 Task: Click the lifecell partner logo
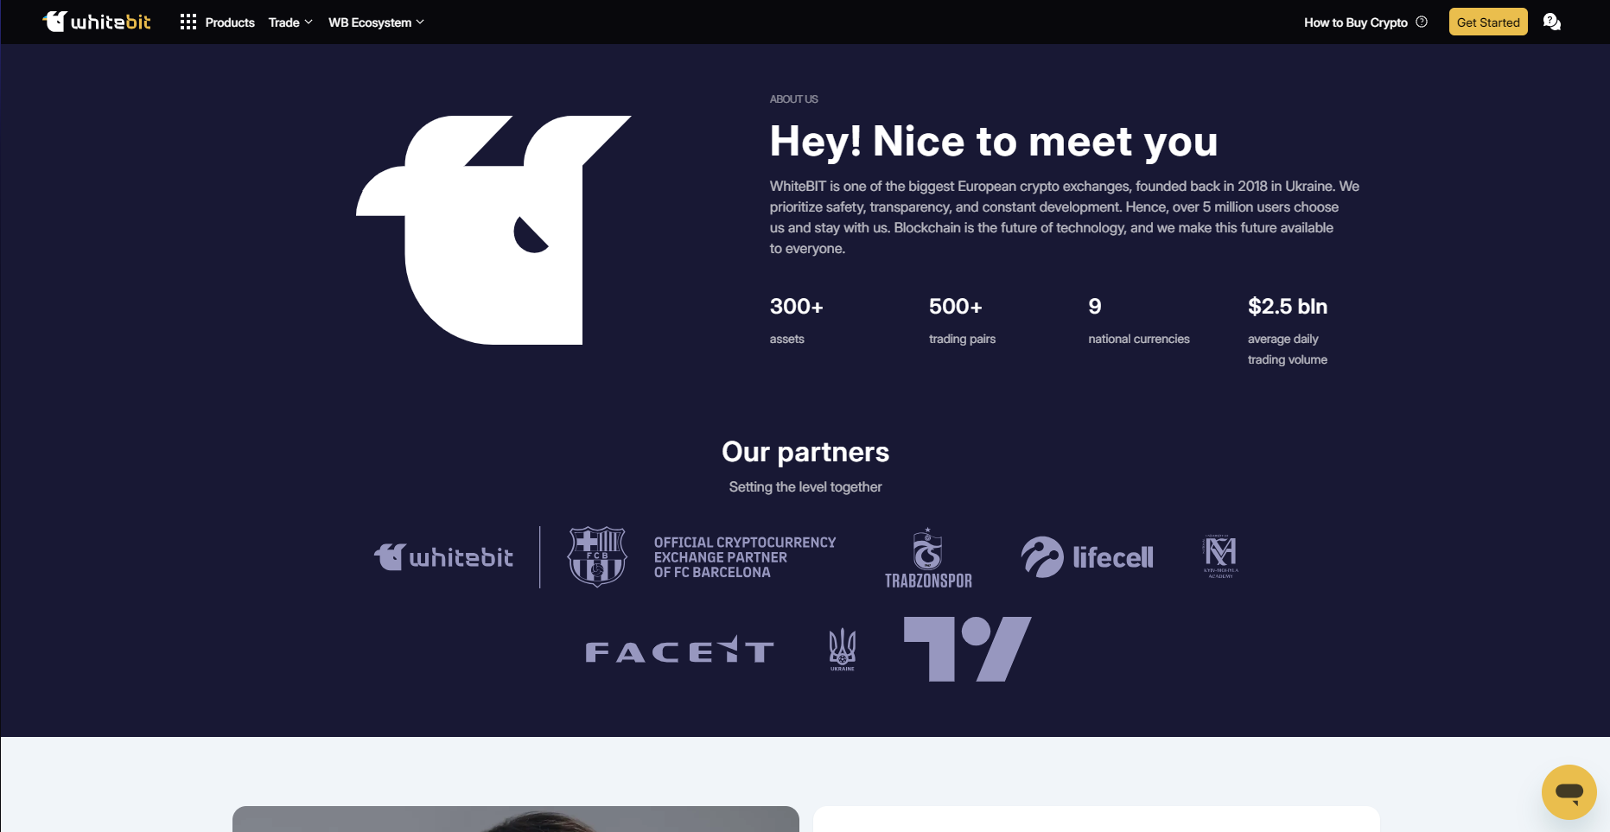pos(1087,557)
